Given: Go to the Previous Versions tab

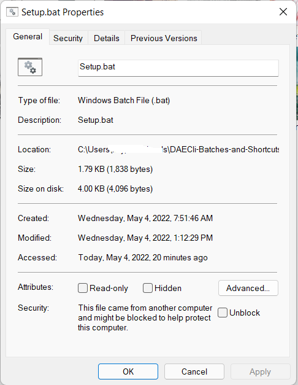Looking at the screenshot, I should (164, 38).
